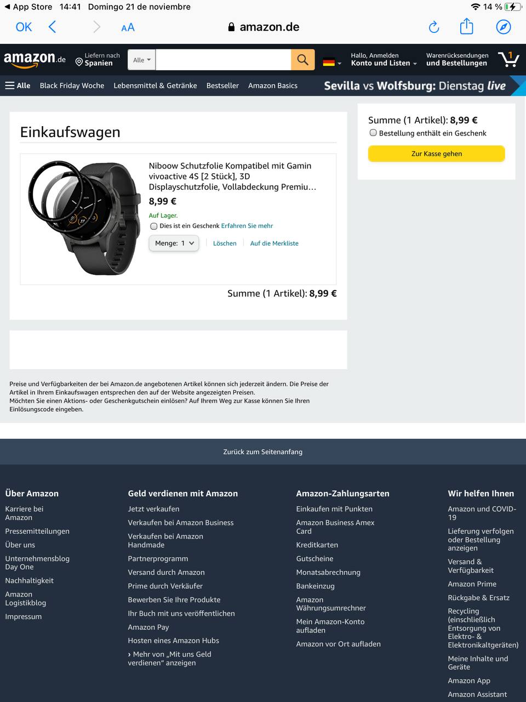Open in Safari compass icon
The width and height of the screenshot is (526, 702).
[x=504, y=27]
